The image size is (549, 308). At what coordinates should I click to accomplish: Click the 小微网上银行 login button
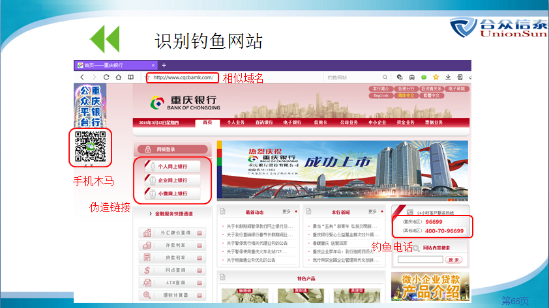coord(172,193)
